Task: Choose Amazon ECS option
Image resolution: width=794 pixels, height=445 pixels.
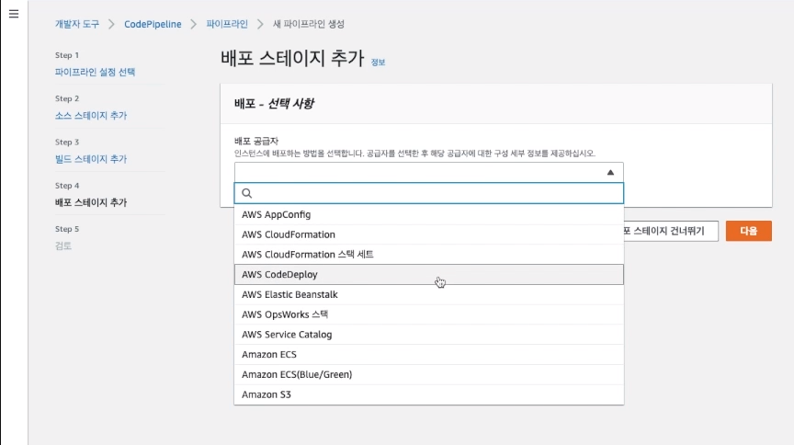Action: click(429, 354)
